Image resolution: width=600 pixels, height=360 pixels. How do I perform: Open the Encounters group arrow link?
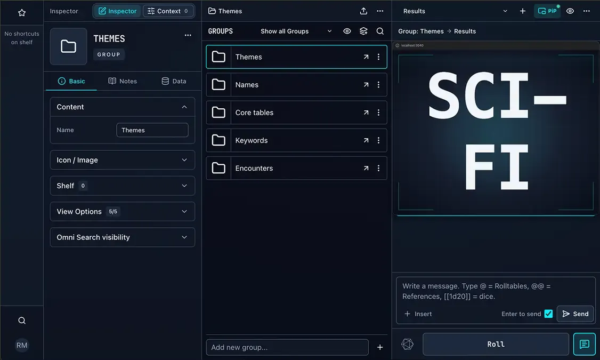(366, 168)
